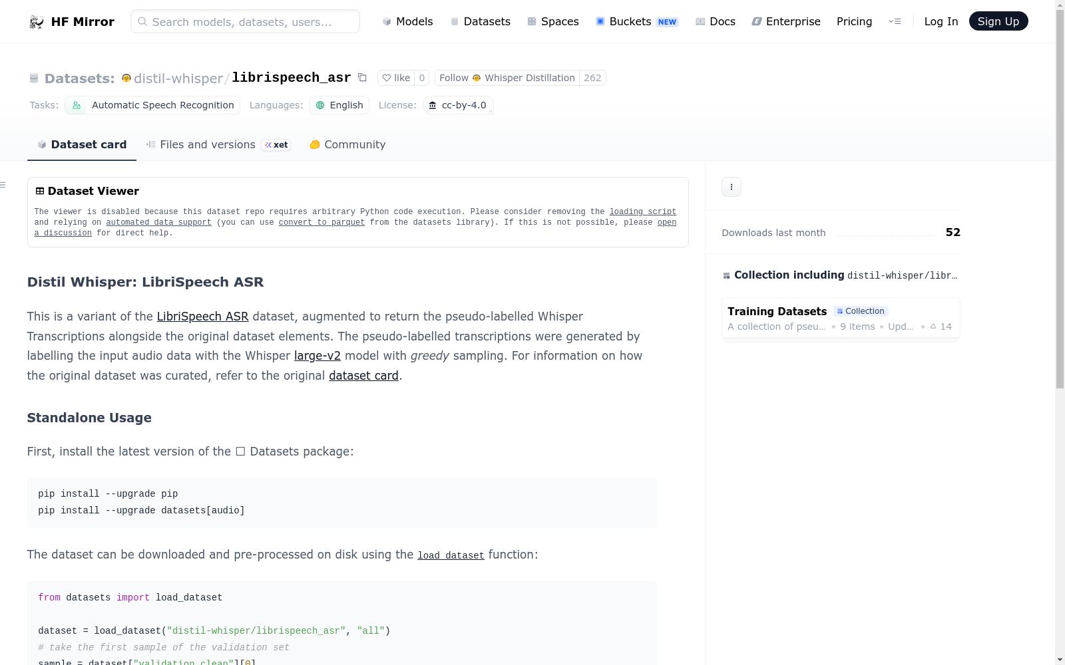Click the like count showing 0
Image resolution: width=1065 pixels, height=665 pixels.
tap(421, 78)
